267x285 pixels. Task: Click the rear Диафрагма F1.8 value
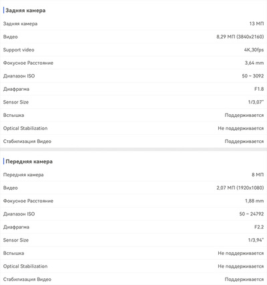pos(259,89)
